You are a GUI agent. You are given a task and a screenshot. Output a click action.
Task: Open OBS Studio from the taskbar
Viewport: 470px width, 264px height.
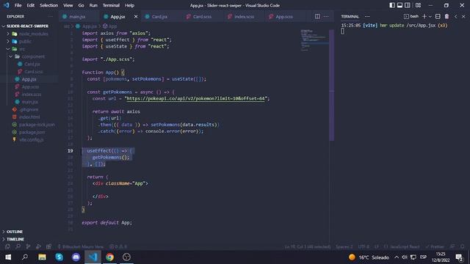click(126, 257)
